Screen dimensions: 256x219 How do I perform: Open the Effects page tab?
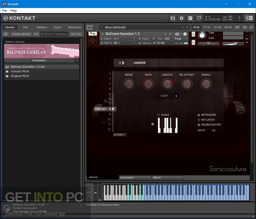pos(168,178)
